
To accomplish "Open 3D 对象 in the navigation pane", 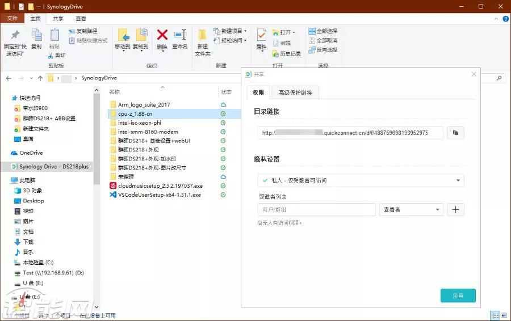I will [x=32, y=191].
